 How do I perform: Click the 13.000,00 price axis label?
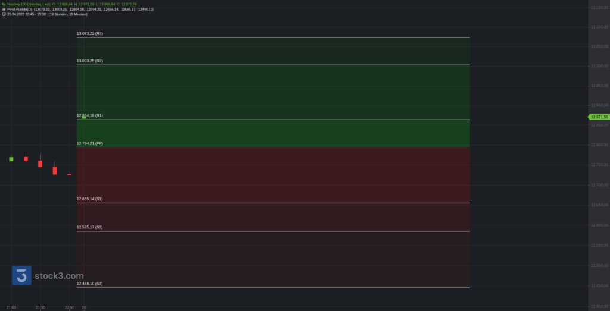599,66
